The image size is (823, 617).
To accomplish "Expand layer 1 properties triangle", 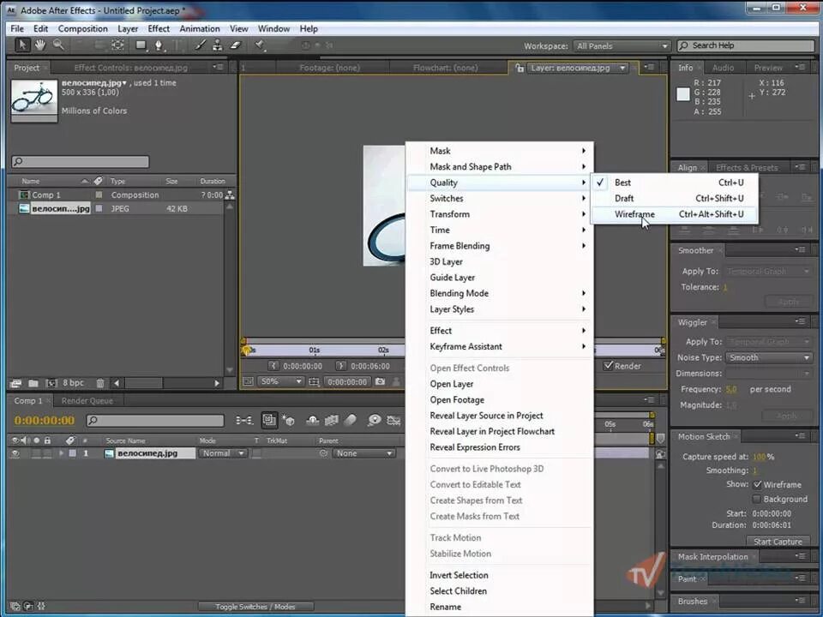I will (x=61, y=453).
